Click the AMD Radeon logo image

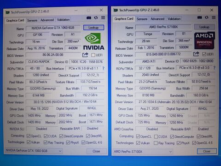204,41
